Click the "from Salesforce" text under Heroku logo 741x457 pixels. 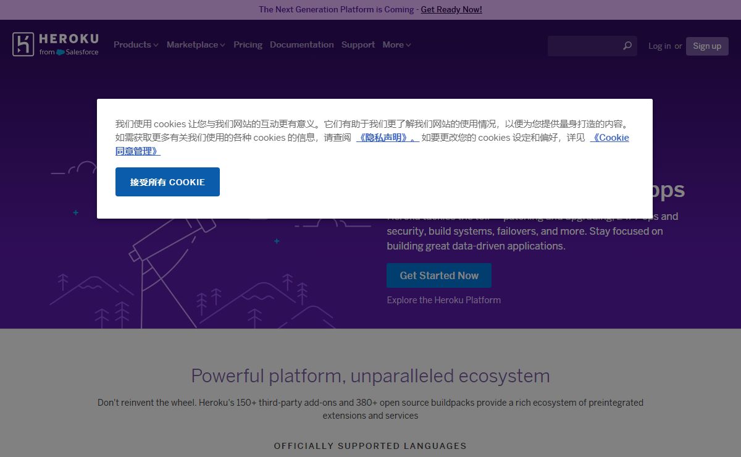tap(69, 52)
